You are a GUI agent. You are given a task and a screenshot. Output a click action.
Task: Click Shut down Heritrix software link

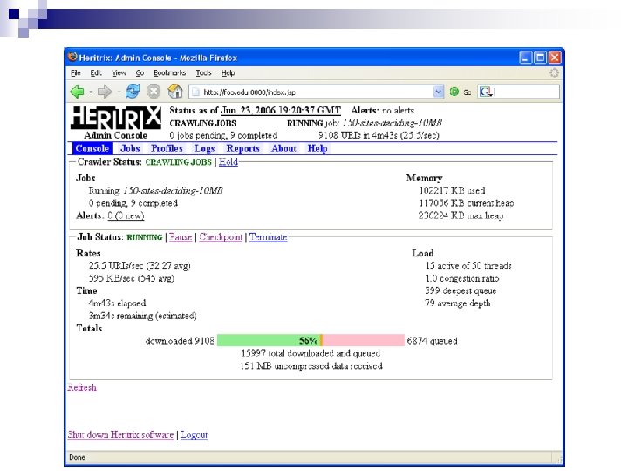pyautogui.click(x=120, y=434)
